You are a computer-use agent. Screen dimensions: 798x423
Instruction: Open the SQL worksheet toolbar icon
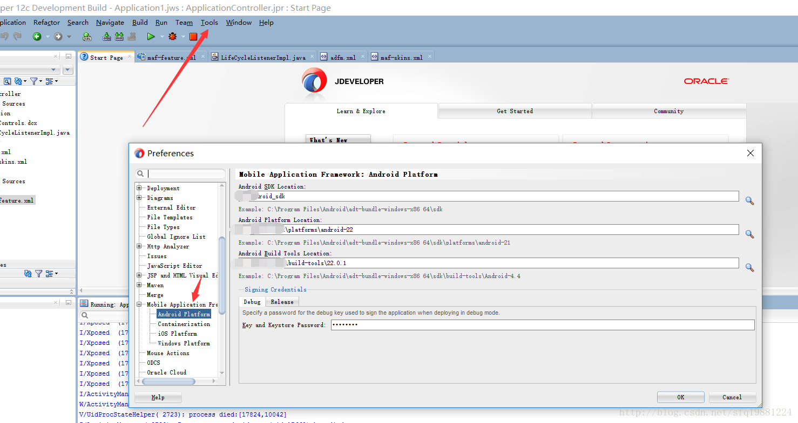87,37
